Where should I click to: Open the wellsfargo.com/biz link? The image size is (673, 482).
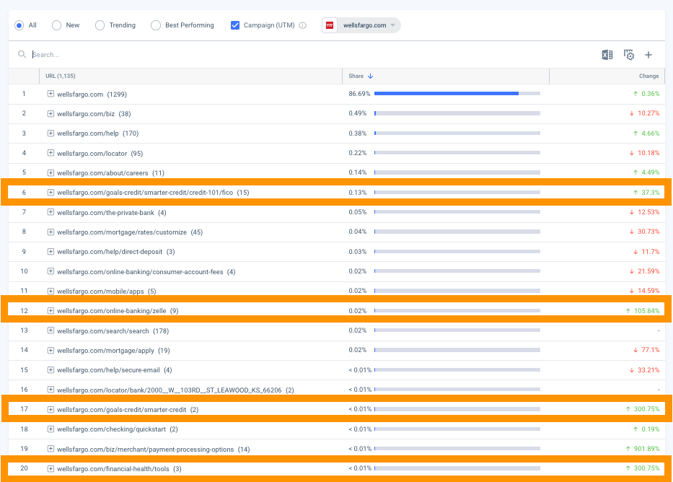click(86, 114)
